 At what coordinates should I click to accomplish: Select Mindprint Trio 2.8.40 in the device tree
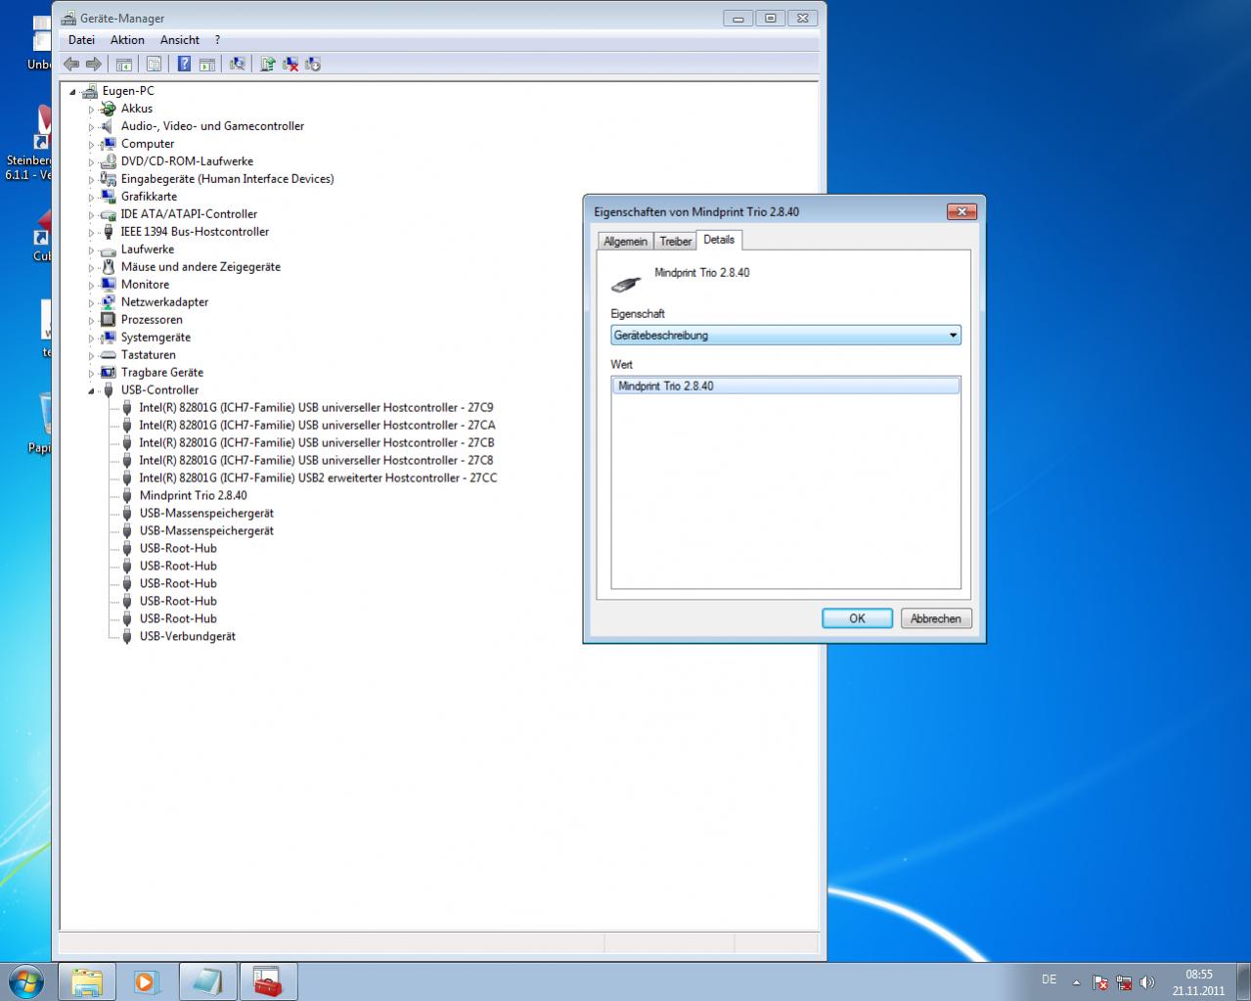tap(193, 496)
